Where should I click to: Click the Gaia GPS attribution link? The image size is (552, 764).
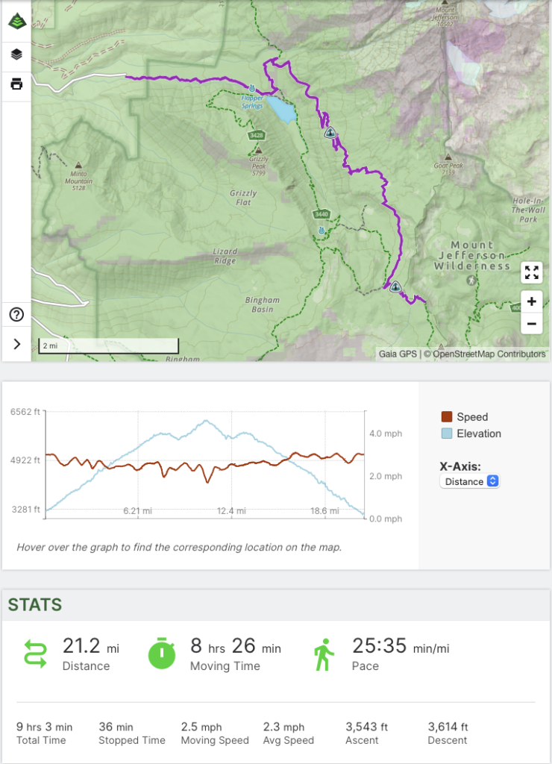coord(398,354)
